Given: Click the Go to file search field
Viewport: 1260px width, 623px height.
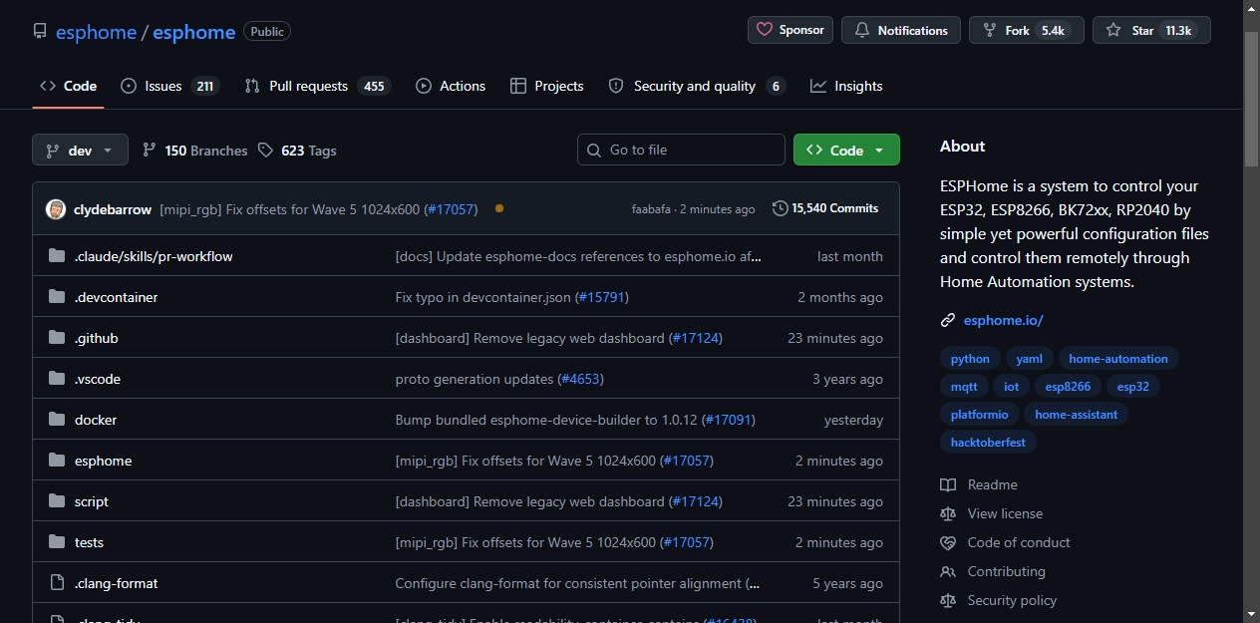Looking at the screenshot, I should point(681,150).
